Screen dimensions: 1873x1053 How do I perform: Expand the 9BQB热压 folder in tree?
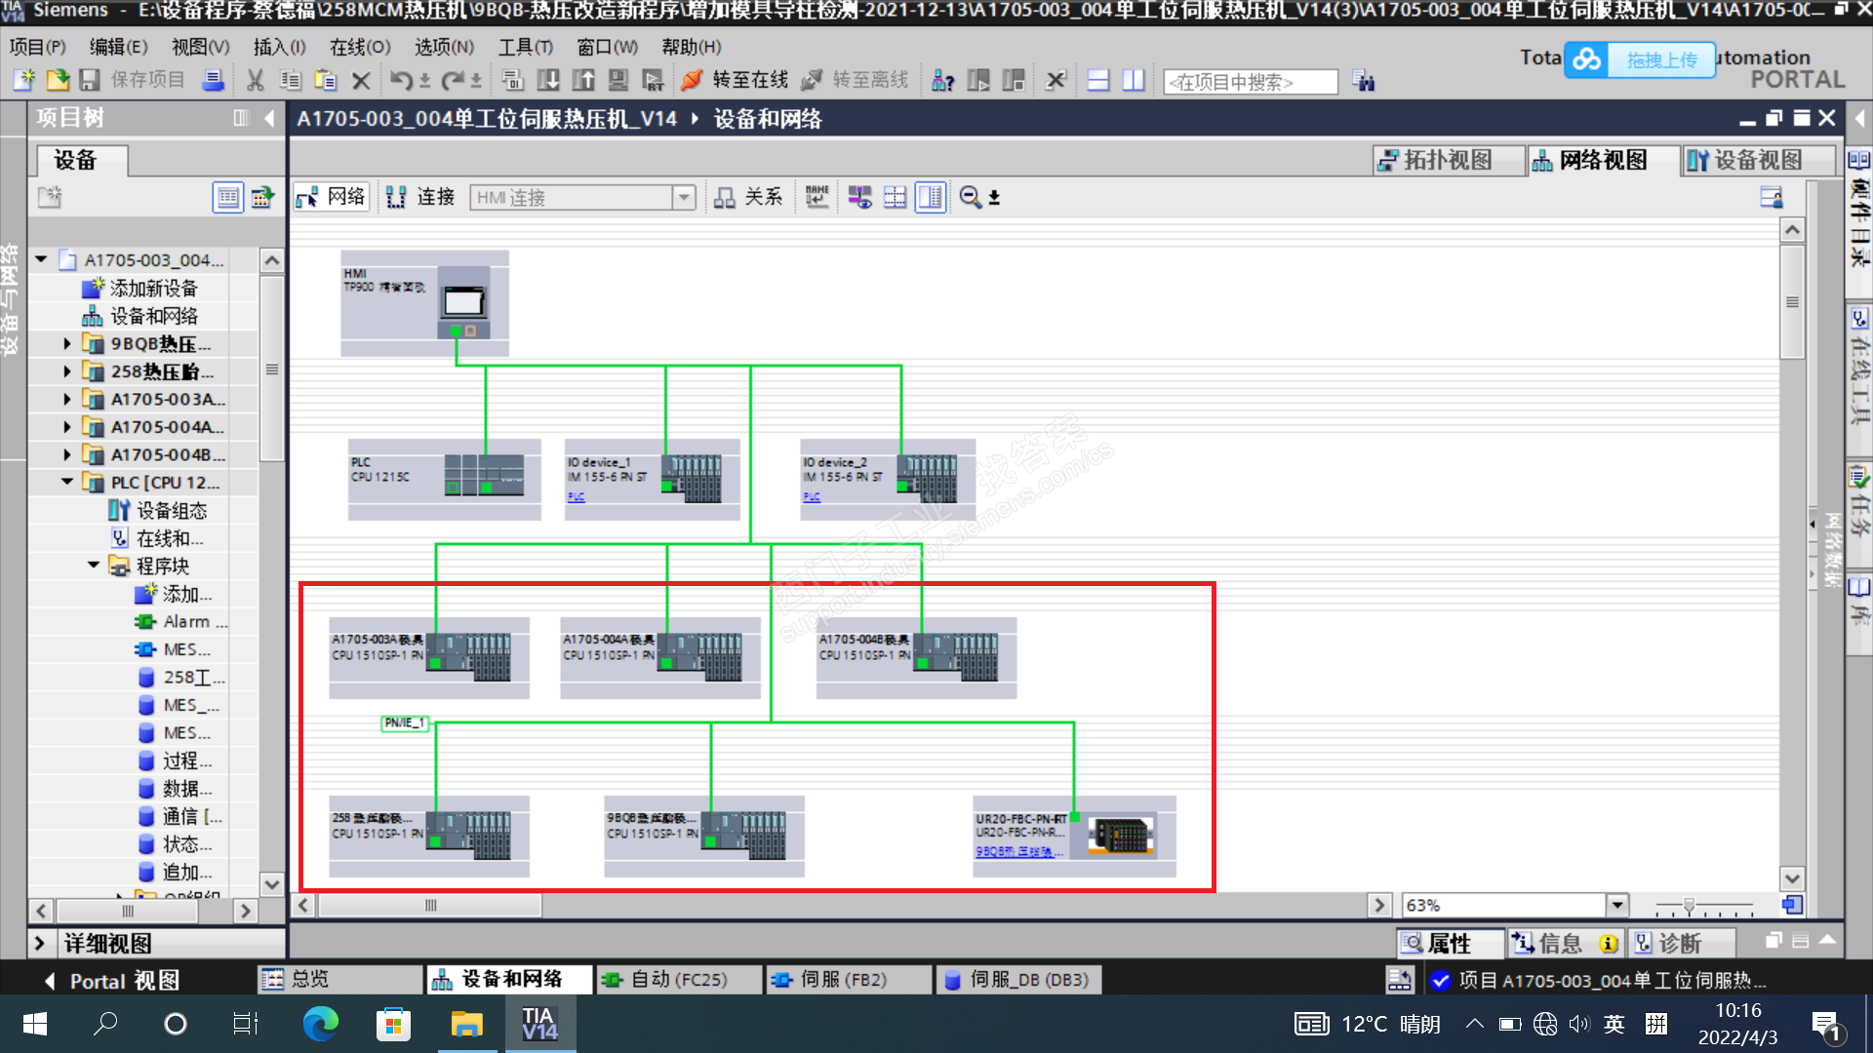pyautogui.click(x=66, y=343)
